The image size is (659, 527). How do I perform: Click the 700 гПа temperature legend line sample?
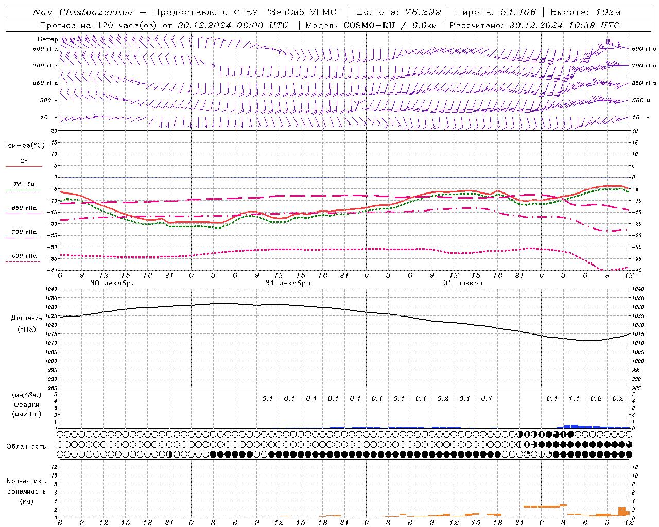23,238
